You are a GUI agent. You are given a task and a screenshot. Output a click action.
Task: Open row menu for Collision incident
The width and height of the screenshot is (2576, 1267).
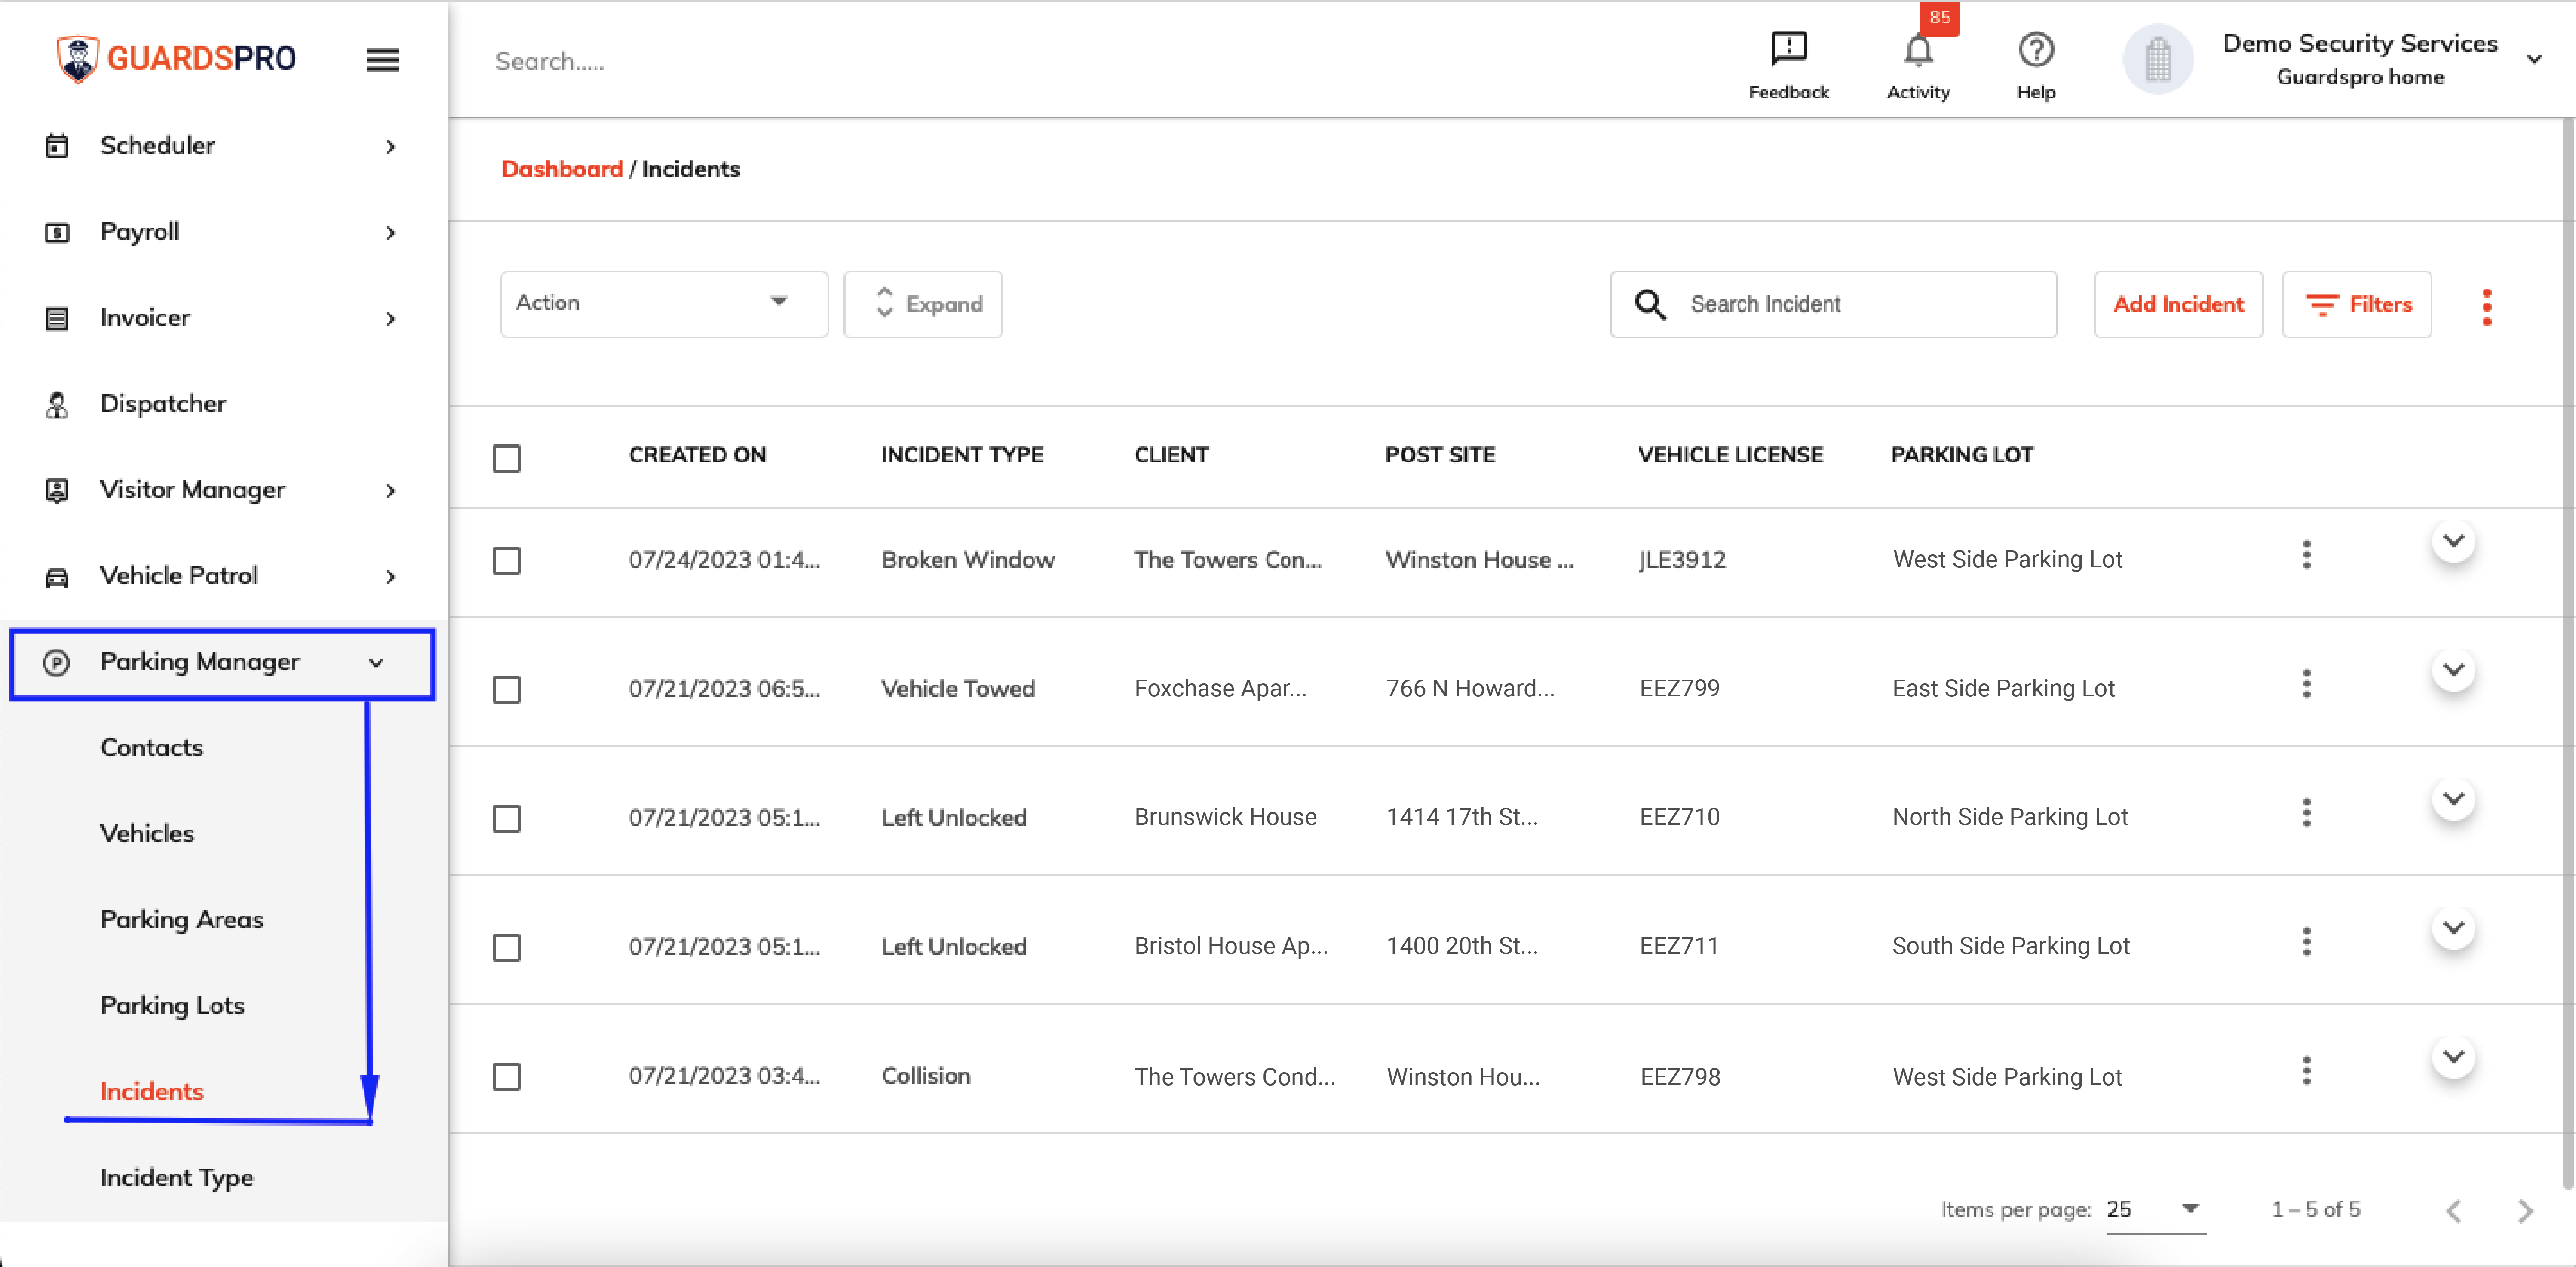2306,1071
